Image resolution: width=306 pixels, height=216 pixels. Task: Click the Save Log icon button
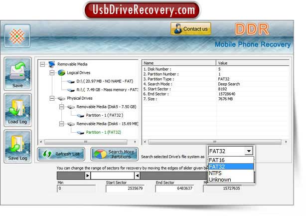click(x=17, y=146)
